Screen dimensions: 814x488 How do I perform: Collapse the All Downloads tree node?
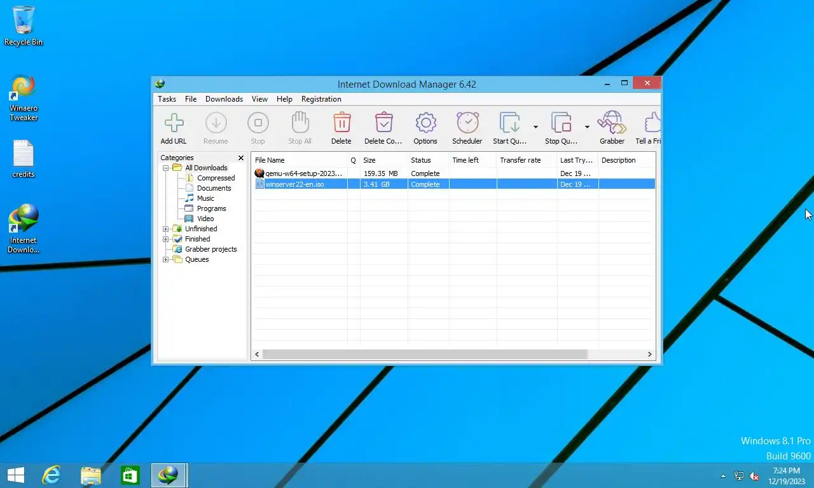click(x=166, y=168)
